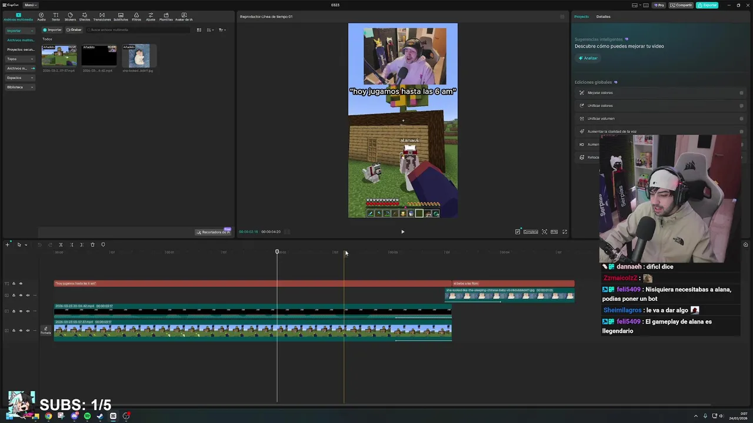Switch to the Proyecto tab
The image size is (753, 423).
[581, 16]
